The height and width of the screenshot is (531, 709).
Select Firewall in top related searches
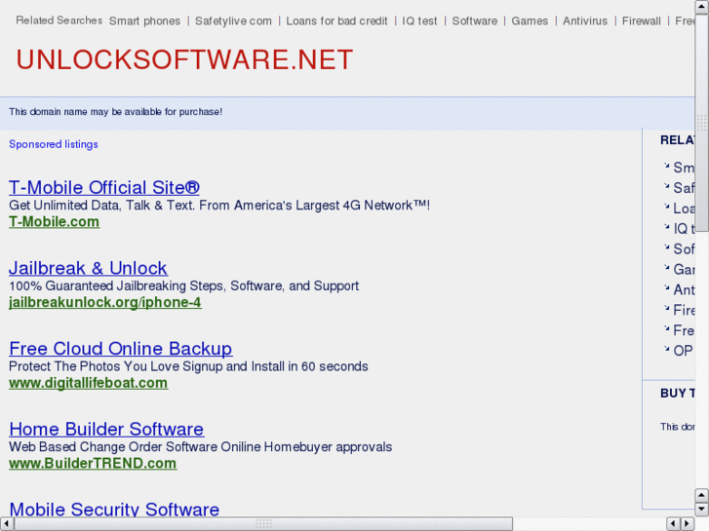[641, 21]
